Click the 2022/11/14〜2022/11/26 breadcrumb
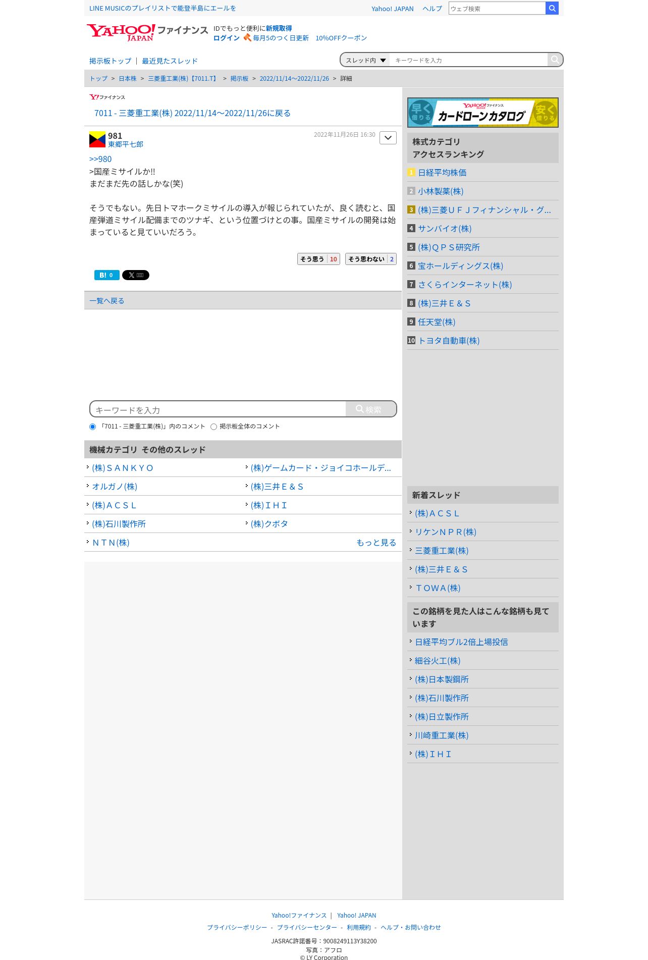This screenshot has width=648, height=960. click(294, 79)
